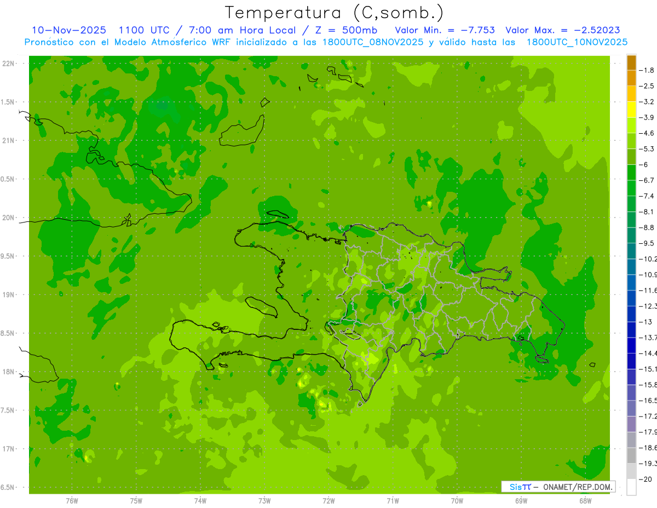657x508 pixels.
Task: Click the -7.4 colorbar value label
Action: pyautogui.click(x=647, y=196)
